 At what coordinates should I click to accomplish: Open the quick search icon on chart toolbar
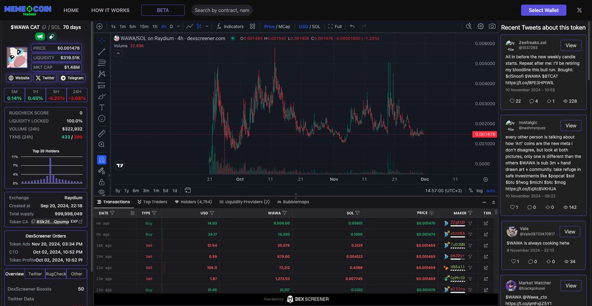[x=469, y=26]
